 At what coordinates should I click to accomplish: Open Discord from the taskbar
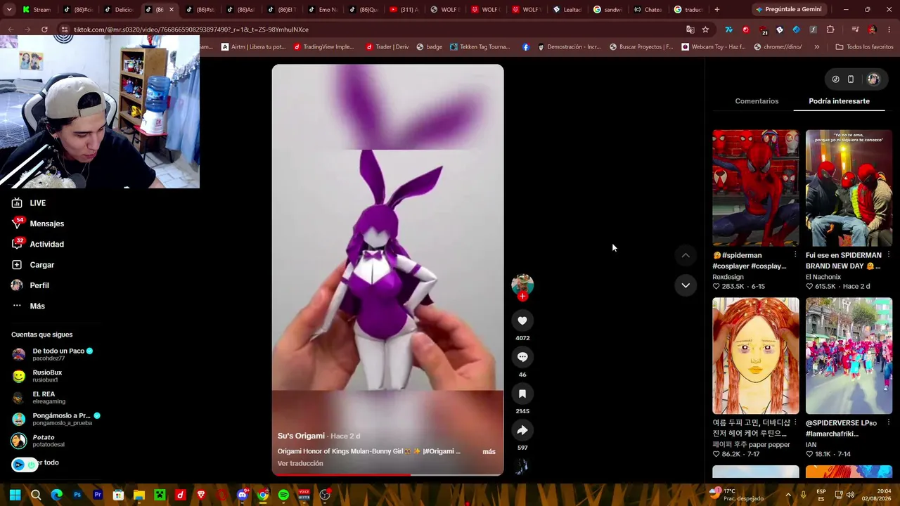coord(242,495)
